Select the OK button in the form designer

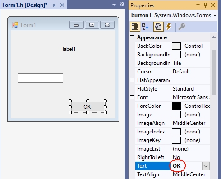(x=87, y=107)
